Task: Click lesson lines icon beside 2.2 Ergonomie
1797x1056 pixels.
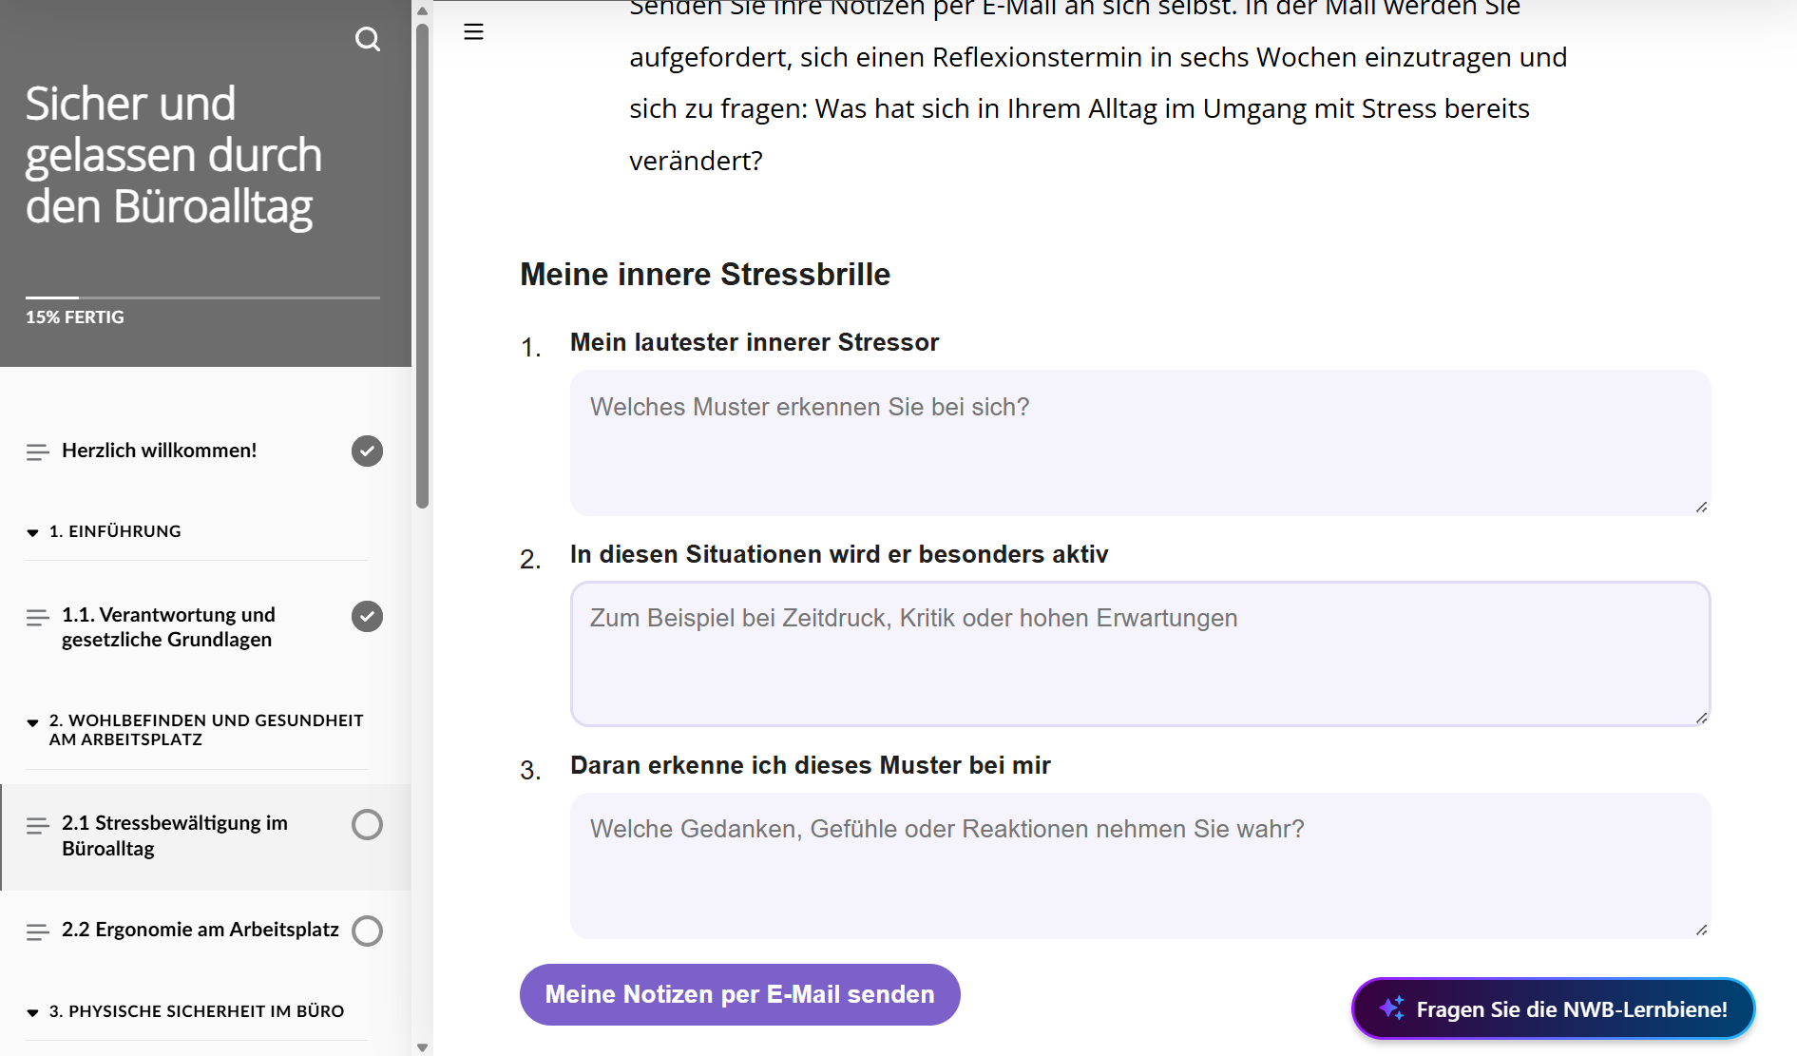Action: click(38, 931)
